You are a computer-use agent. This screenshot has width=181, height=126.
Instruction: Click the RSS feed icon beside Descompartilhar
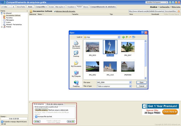click(x=179, y=11)
